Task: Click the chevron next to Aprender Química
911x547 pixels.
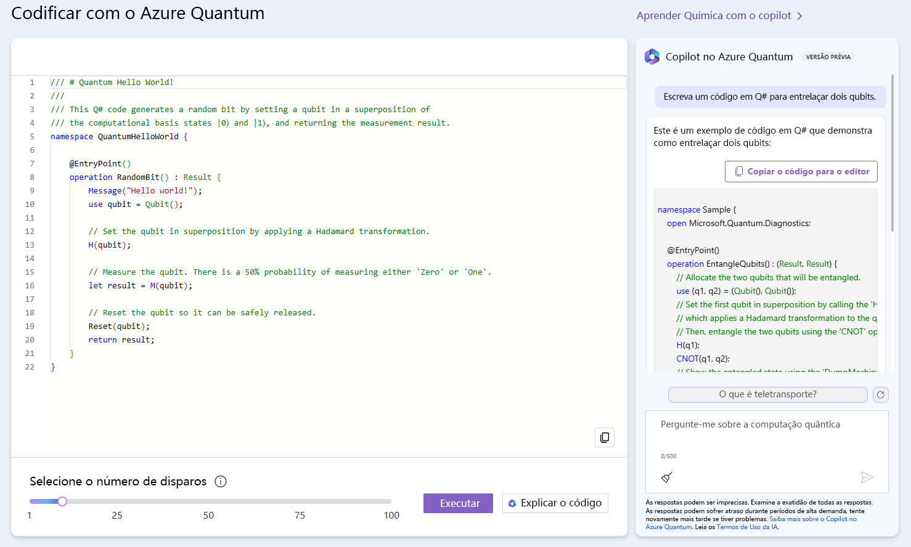Action: (x=799, y=16)
